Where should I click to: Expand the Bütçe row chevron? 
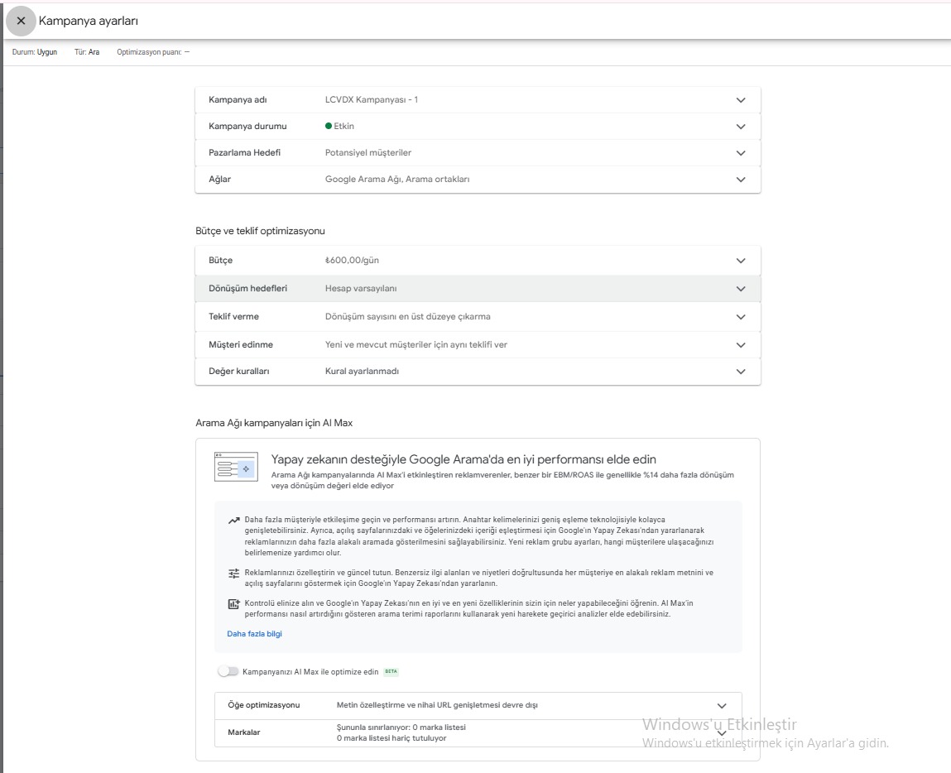coord(741,261)
